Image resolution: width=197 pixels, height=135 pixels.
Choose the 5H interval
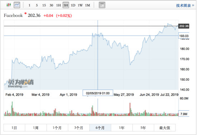point(66,5)
